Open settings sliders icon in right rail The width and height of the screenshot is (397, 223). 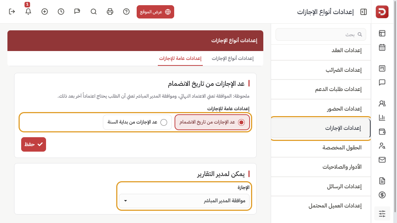(382, 214)
